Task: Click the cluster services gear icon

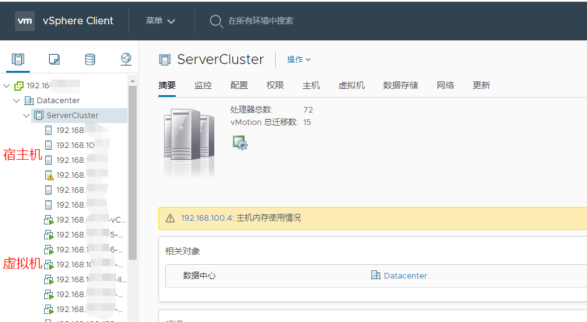Action: click(x=240, y=143)
